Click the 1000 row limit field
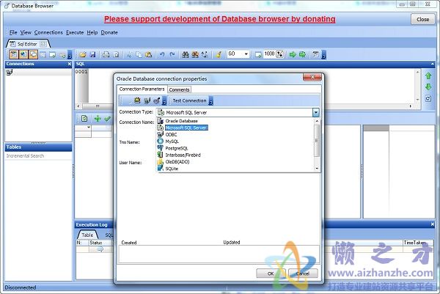The height and width of the screenshot is (294, 440). click(269, 54)
